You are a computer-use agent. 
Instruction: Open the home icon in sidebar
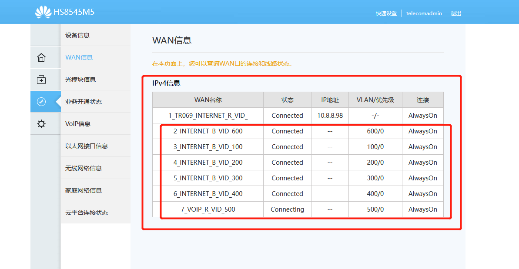coord(41,57)
